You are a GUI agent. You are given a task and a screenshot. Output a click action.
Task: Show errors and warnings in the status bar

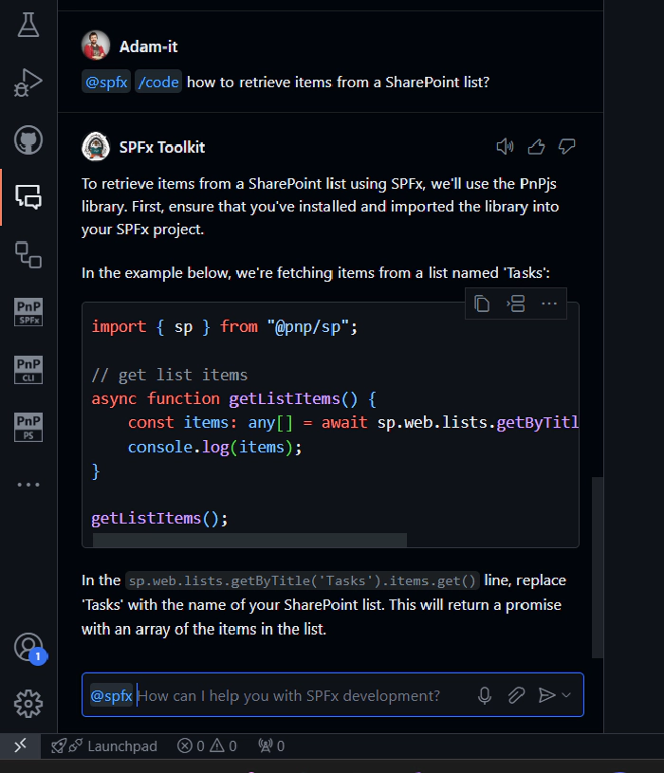207,745
